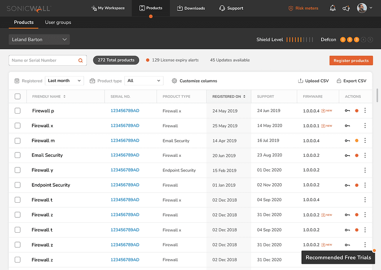Viewport: 381px width, 270px height.
Task: Click the key icon in Firewall p row
Action: coord(348,110)
